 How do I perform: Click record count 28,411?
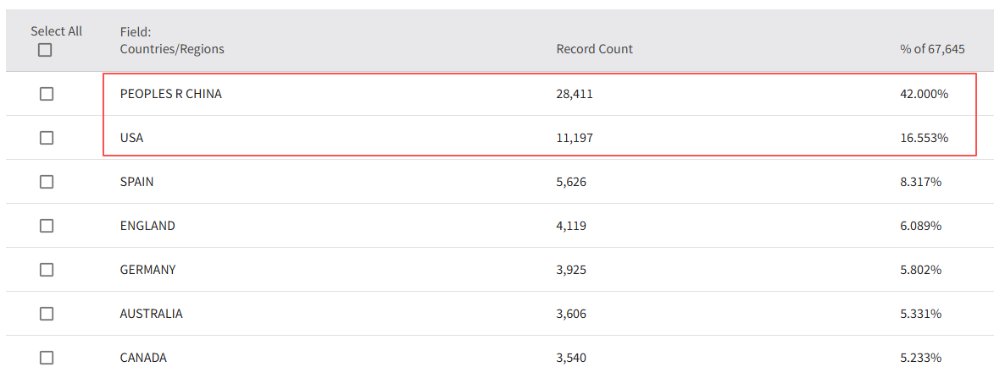[x=574, y=94]
